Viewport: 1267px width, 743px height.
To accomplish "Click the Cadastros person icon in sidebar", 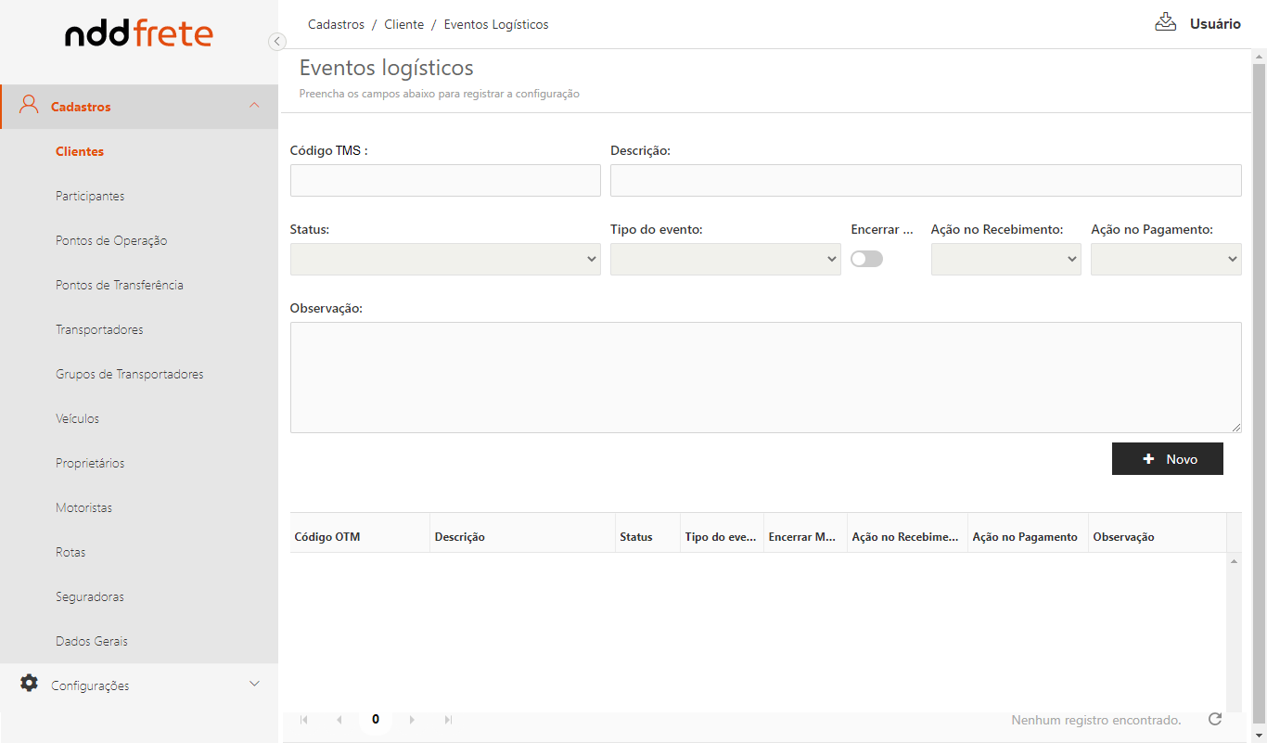I will (x=30, y=106).
